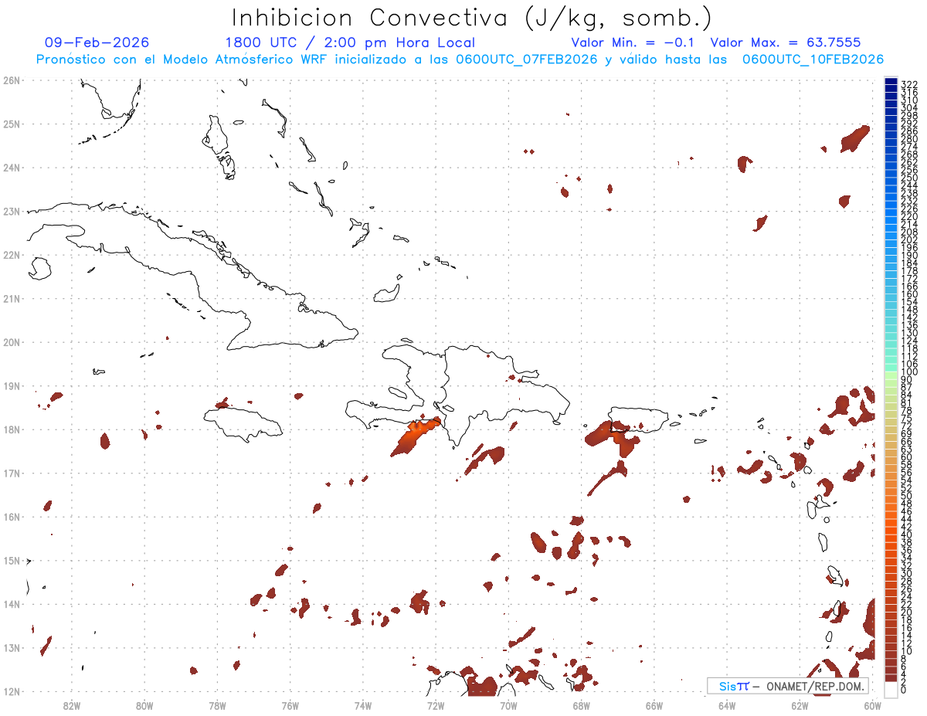Click the 'Inhibicion Convectiva (J/kg, somb.)' title

pos(471,19)
